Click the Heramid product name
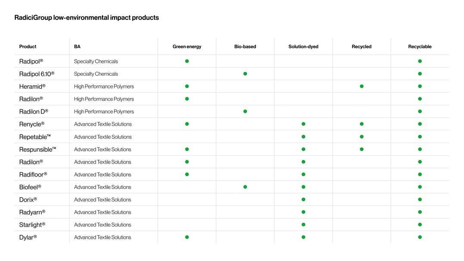Image resolution: width=464 pixels, height=261 pixels. [x=32, y=87]
